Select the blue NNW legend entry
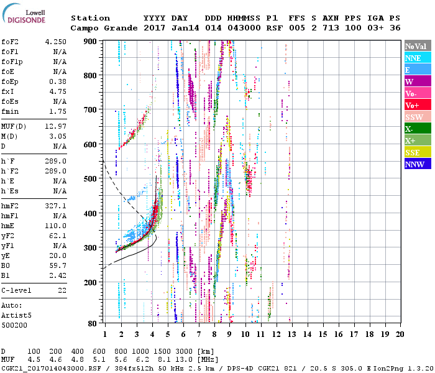This screenshot has height=373, width=435. [417, 164]
